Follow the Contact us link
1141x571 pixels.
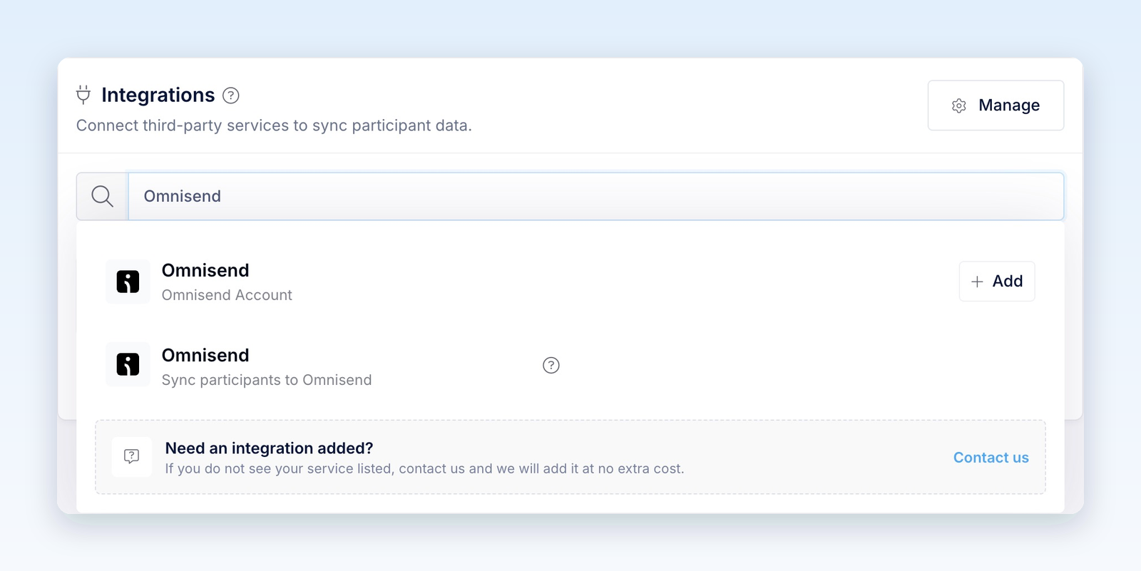[x=991, y=458]
